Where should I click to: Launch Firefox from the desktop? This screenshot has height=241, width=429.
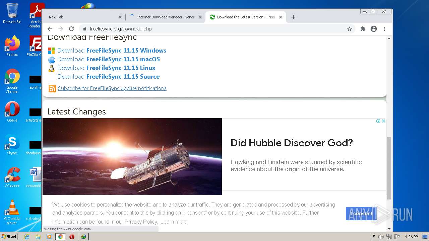click(12, 46)
